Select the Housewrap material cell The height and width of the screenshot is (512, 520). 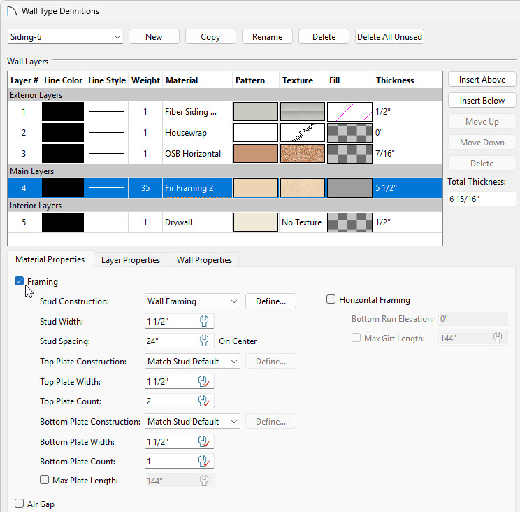(x=197, y=133)
